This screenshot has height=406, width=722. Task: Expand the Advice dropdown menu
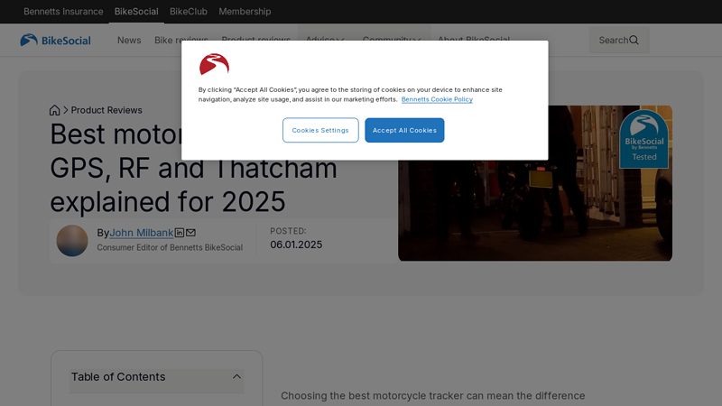(x=324, y=40)
